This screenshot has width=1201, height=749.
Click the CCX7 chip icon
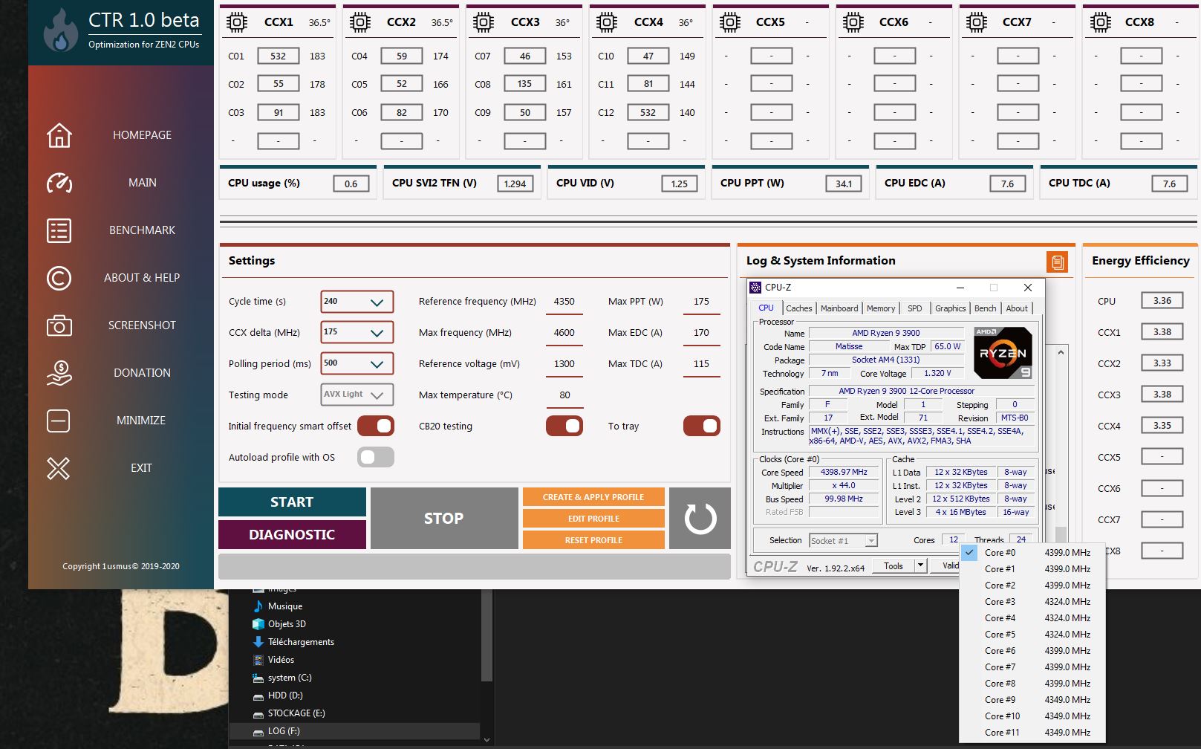coord(977,22)
